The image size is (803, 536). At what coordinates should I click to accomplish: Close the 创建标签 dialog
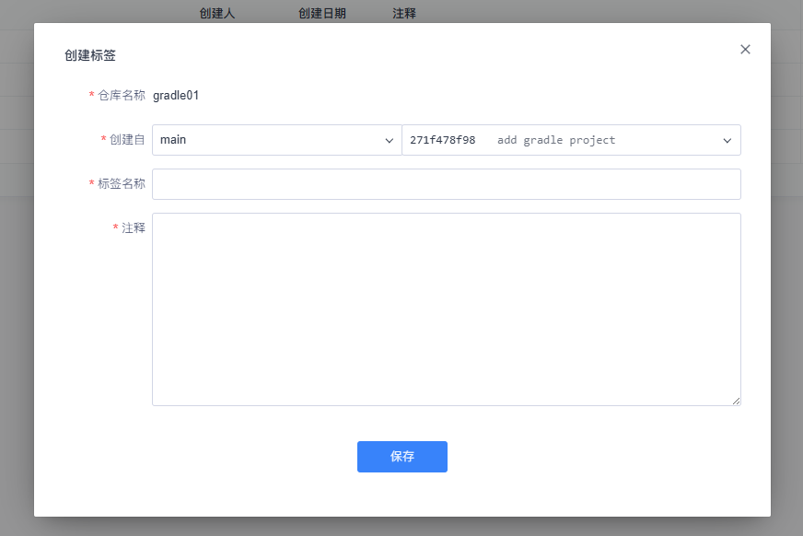point(745,50)
